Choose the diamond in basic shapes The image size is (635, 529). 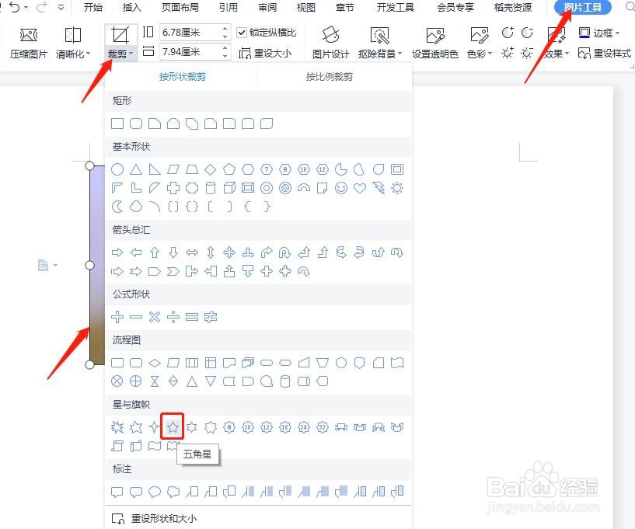tap(210, 169)
